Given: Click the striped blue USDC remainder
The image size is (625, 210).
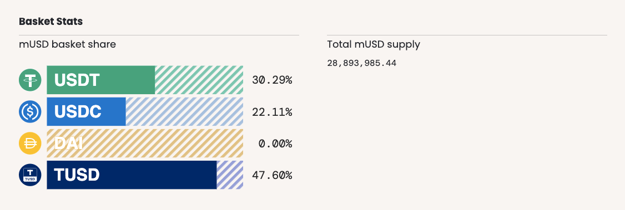Looking at the screenshot, I should click(x=184, y=112).
